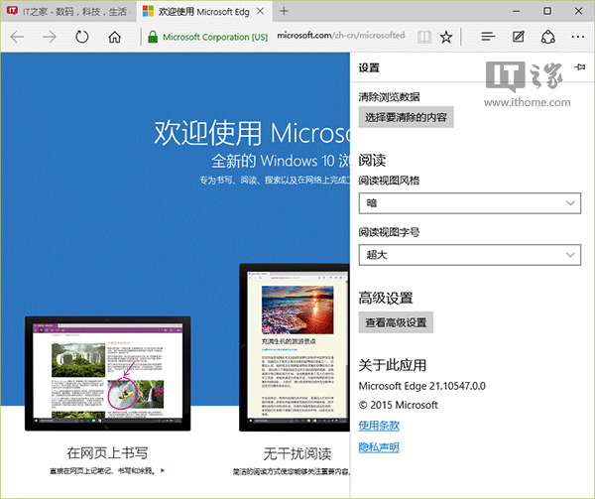Click the Microsoft Corporation [US] certificate label

coord(215,37)
